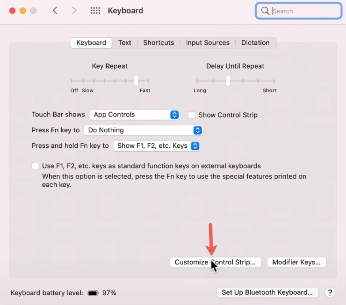The width and height of the screenshot is (346, 305).
Task: Click the 97% battery percentage text
Action: (x=109, y=293)
